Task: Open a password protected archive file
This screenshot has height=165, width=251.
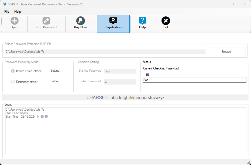Action: (14, 23)
